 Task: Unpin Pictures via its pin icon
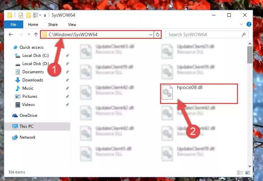click(67, 96)
